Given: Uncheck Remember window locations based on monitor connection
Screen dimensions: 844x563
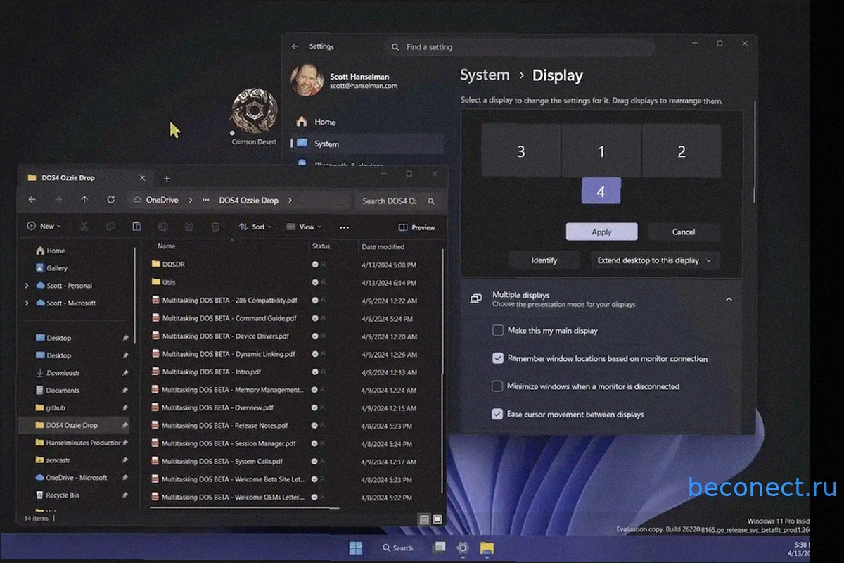Looking at the screenshot, I should (498, 358).
